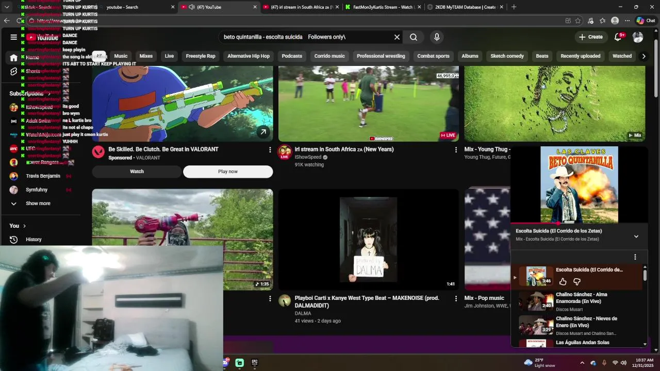Open Edge Settings and more menu
Viewport: 660px width, 371px height.
click(x=627, y=21)
